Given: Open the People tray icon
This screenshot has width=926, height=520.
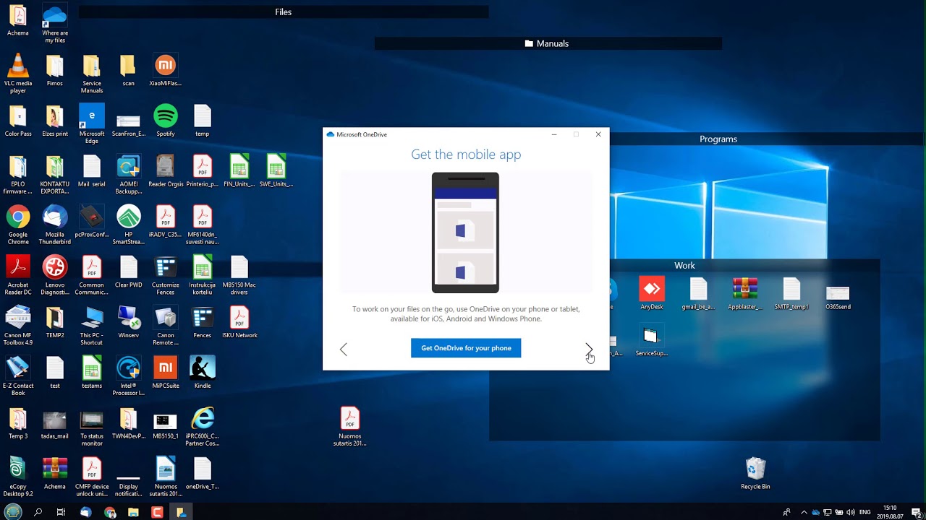Looking at the screenshot, I should point(786,512).
